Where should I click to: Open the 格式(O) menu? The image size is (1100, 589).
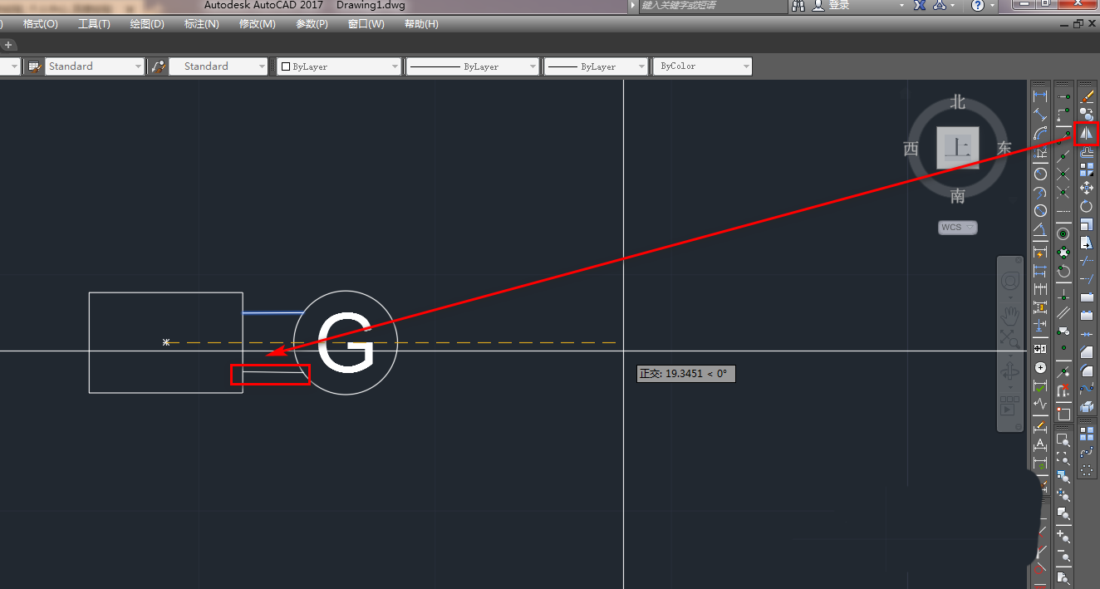click(41, 24)
